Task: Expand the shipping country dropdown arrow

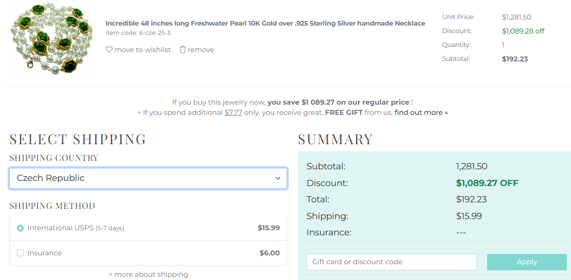Action: (278, 179)
